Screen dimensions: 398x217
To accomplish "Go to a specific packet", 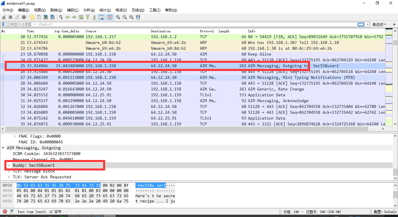I will [81, 17].
